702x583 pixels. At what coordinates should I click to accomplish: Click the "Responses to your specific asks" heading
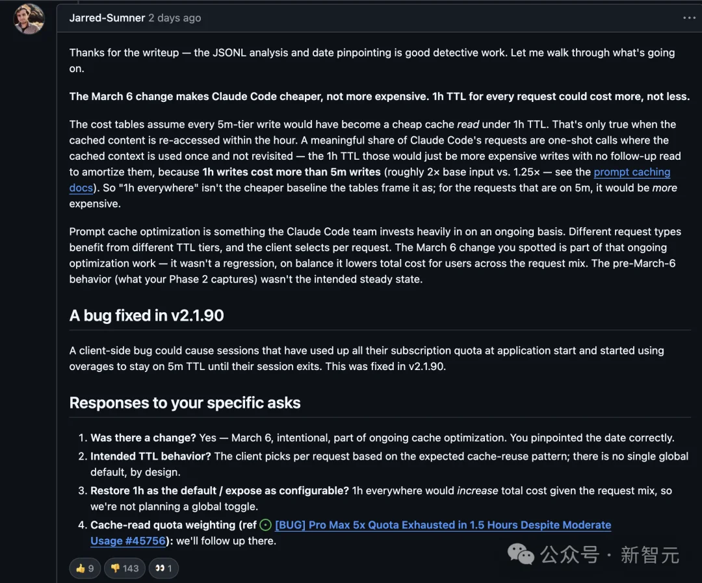tap(185, 403)
